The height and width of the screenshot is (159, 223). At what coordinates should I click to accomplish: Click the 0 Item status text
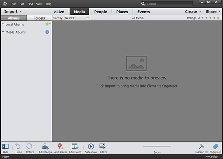pyautogui.click(x=5, y=157)
